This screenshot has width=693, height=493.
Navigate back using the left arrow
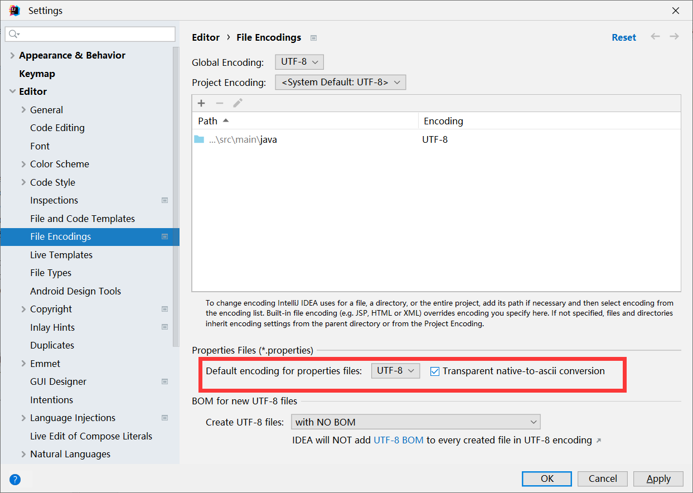point(655,37)
